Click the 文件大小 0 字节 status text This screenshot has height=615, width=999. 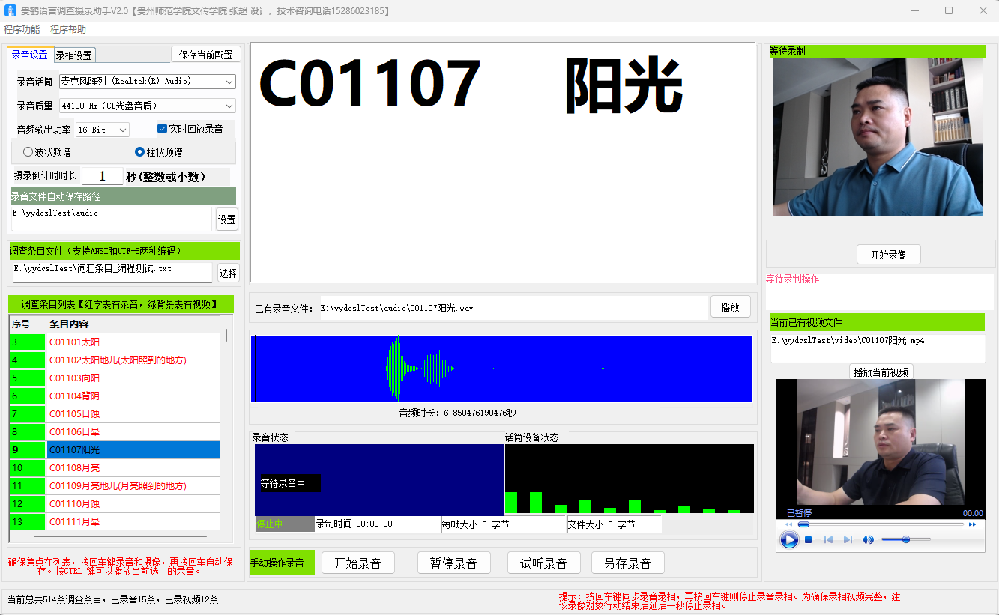tap(602, 524)
